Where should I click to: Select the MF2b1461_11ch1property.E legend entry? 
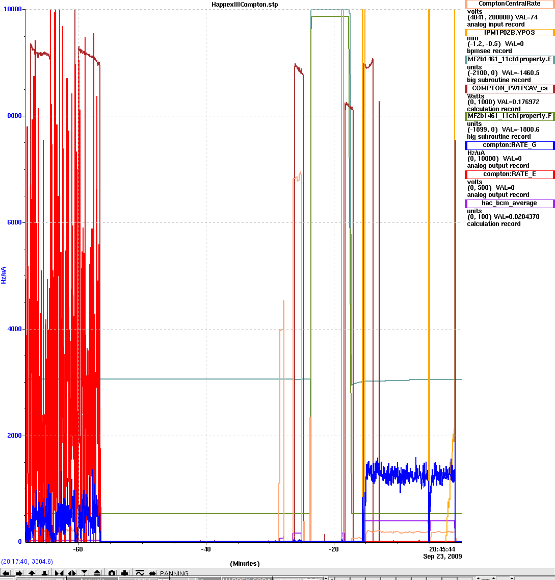(509, 60)
